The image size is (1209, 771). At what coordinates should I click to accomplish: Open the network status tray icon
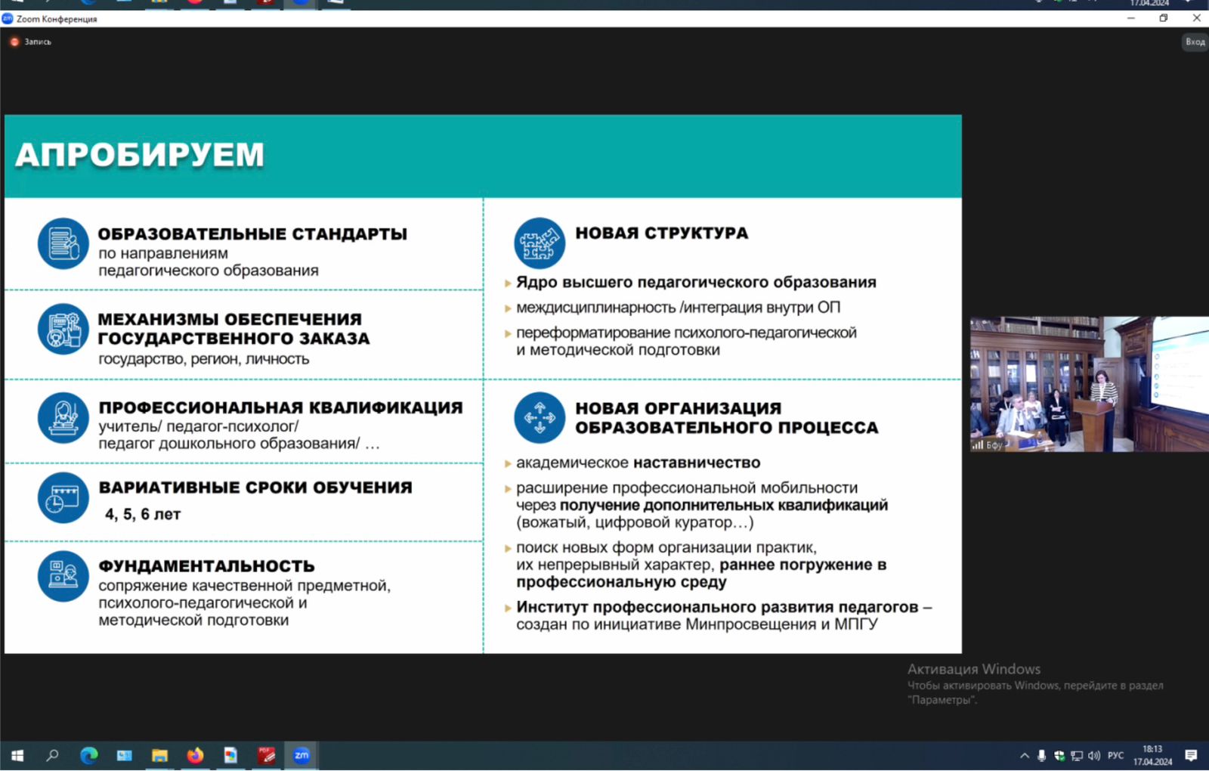pyautogui.click(x=1077, y=755)
